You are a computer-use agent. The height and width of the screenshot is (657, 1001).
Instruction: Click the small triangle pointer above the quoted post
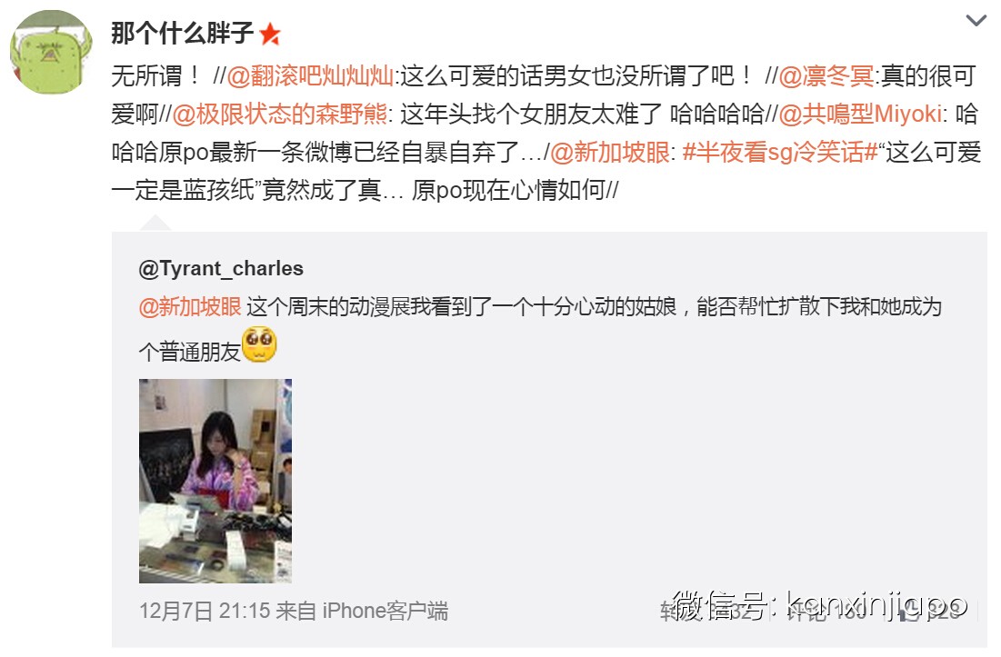[155, 224]
